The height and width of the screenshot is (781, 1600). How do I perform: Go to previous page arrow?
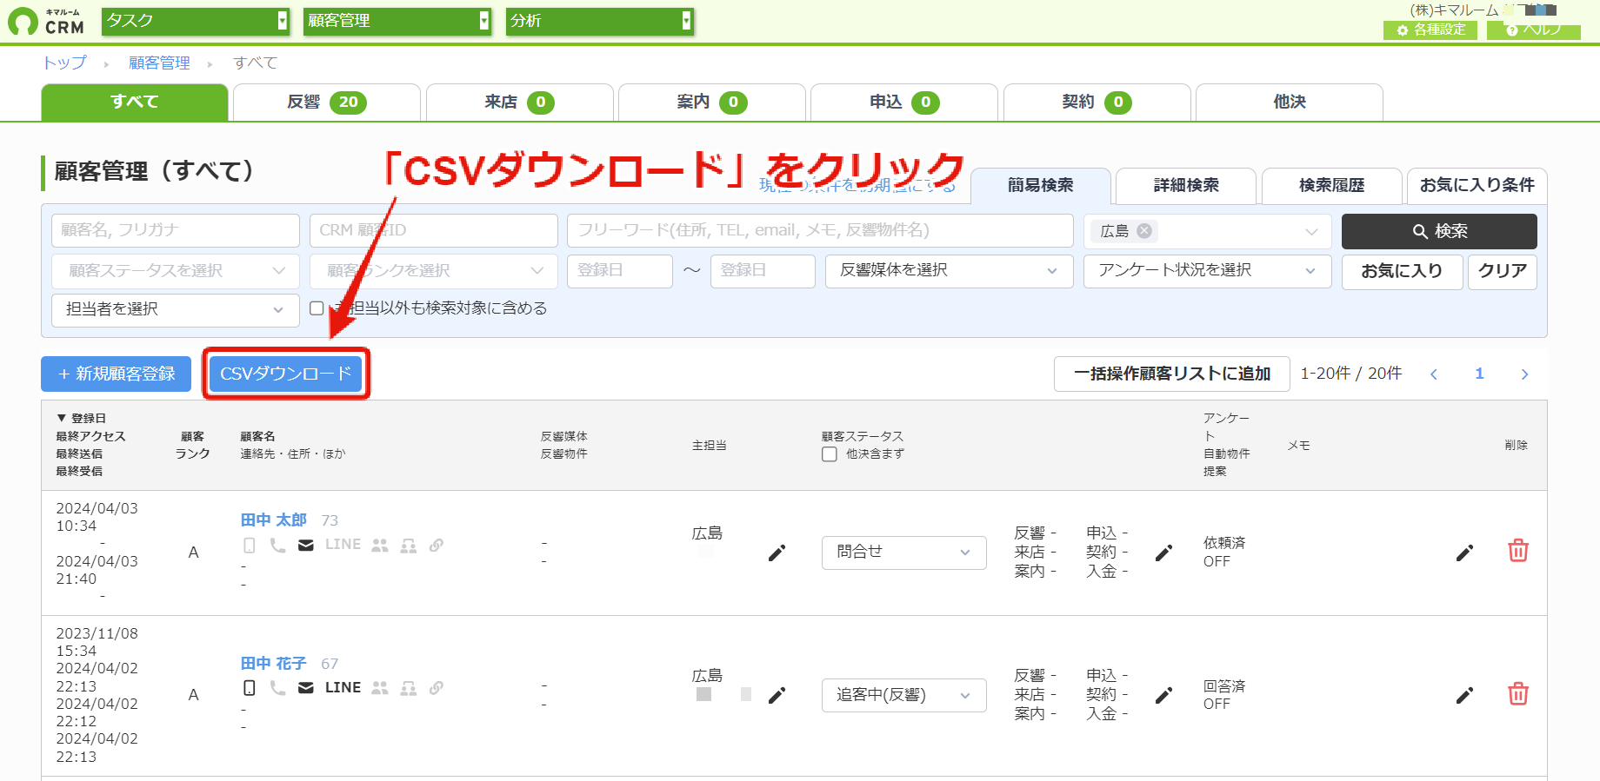1434,374
